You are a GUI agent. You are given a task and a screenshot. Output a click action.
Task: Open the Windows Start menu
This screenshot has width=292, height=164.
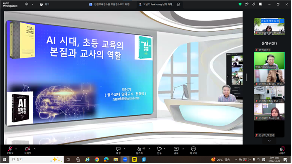(x=5, y=159)
